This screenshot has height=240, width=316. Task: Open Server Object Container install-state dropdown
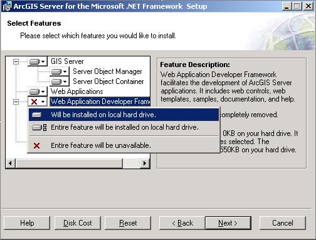coord(60,81)
